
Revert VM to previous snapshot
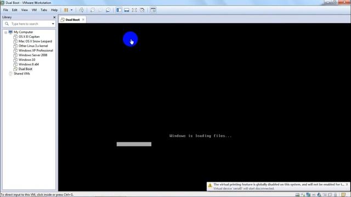pos(100,10)
